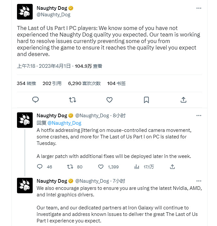Open more options on main tweet
Viewport: 217px width, 226px height.
pyautogui.click(x=199, y=8)
